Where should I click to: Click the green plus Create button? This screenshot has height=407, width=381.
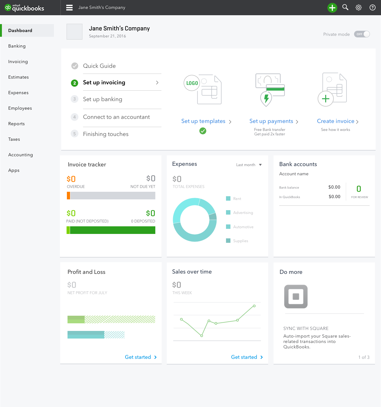point(332,8)
